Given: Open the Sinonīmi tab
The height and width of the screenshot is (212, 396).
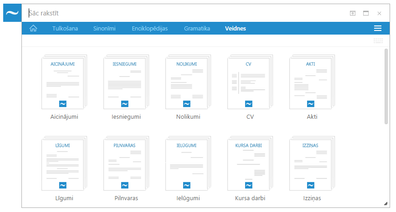Looking at the screenshot, I should tap(104, 29).
